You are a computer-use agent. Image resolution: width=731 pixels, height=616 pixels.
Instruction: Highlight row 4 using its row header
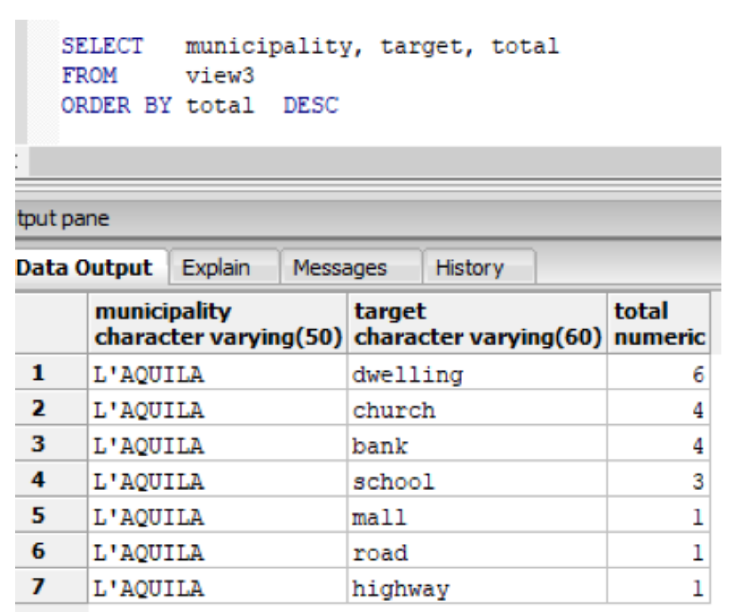tap(38, 480)
